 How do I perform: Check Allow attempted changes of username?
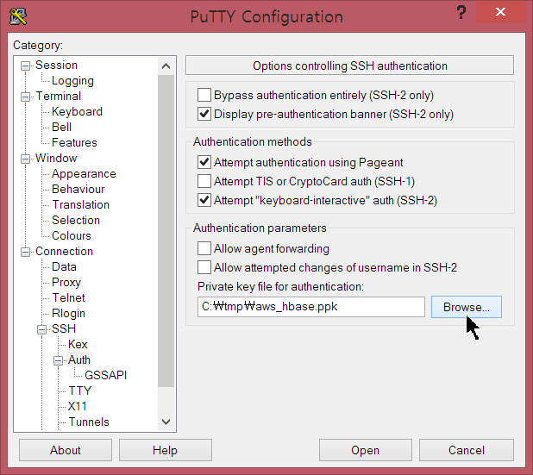pyautogui.click(x=204, y=268)
